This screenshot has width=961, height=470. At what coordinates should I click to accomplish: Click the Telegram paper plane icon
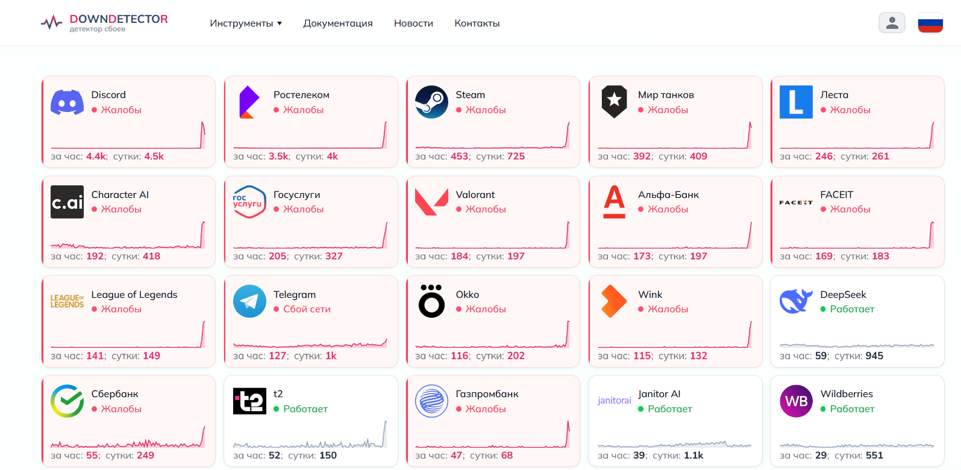[x=249, y=301]
